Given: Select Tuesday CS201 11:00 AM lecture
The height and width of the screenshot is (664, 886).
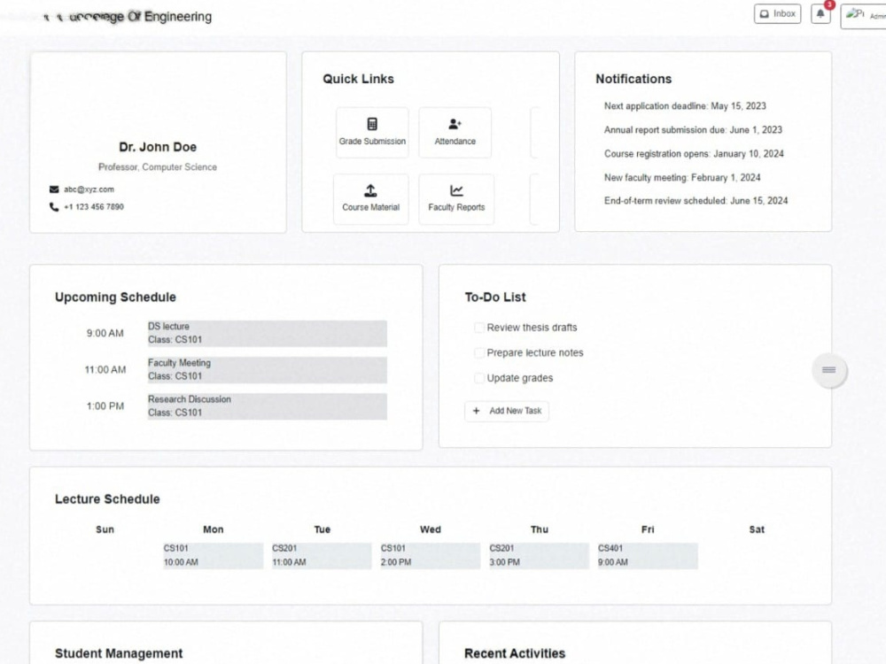Looking at the screenshot, I should tap(322, 556).
